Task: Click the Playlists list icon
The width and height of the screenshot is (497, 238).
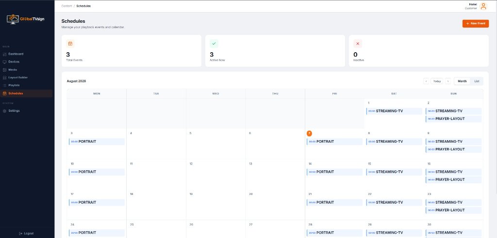Action: [4, 85]
